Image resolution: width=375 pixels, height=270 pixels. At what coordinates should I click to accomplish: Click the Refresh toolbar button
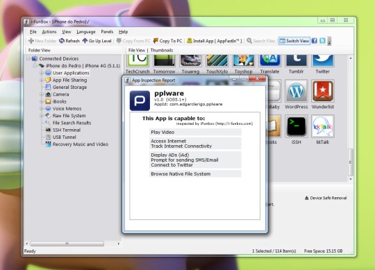click(69, 41)
